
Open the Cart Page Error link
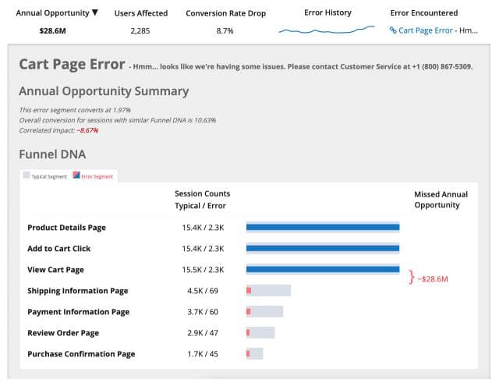coord(426,31)
